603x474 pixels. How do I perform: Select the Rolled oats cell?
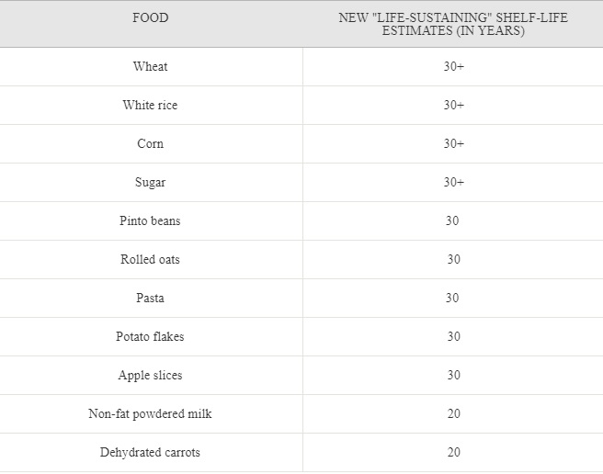pos(150,259)
